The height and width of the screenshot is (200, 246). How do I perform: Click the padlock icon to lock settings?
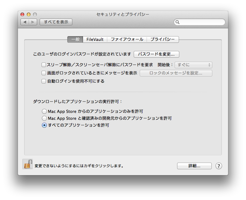28,164
